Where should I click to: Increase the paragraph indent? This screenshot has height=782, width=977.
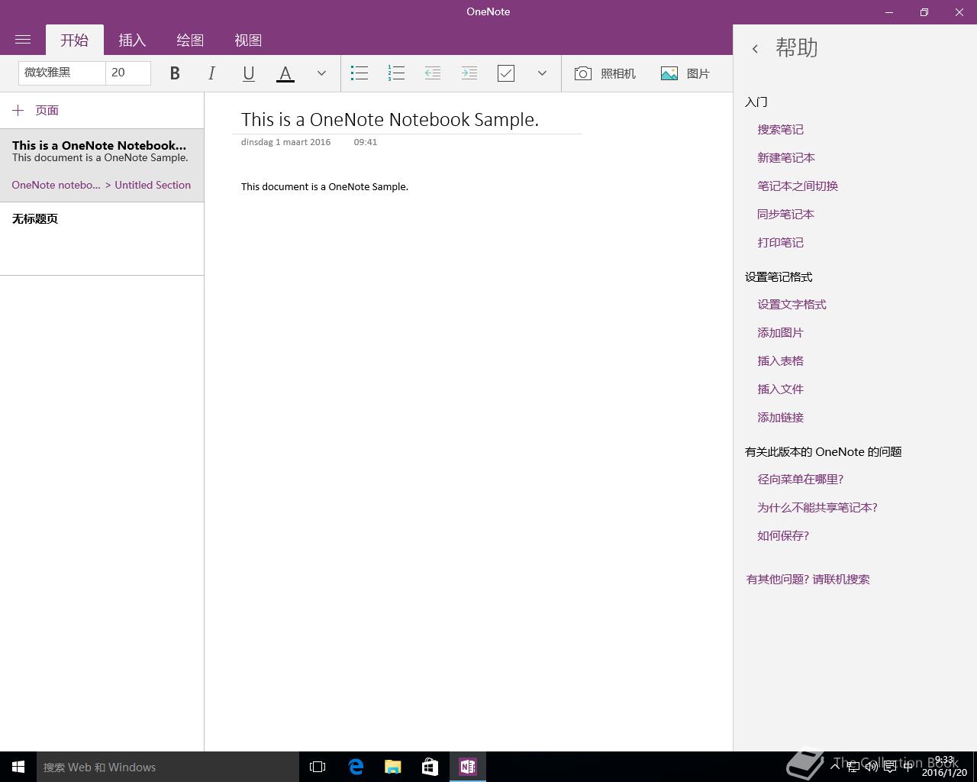tap(469, 73)
